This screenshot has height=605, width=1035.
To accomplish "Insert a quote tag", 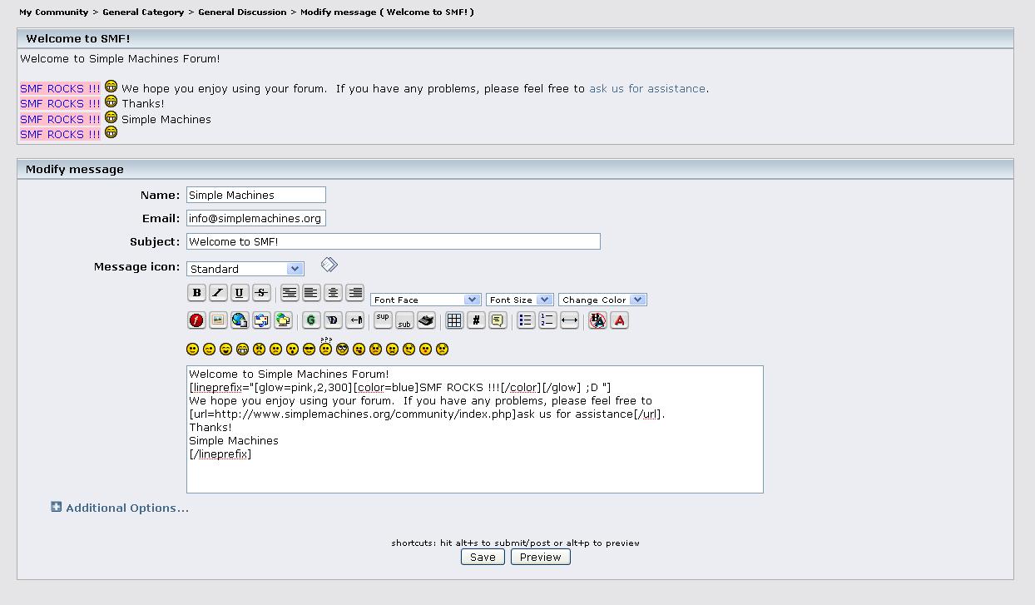I will 498,320.
